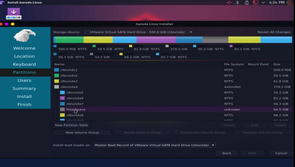The height and width of the screenshot is (167, 295).
Task: Sort by the File System column header
Action: (234, 64)
